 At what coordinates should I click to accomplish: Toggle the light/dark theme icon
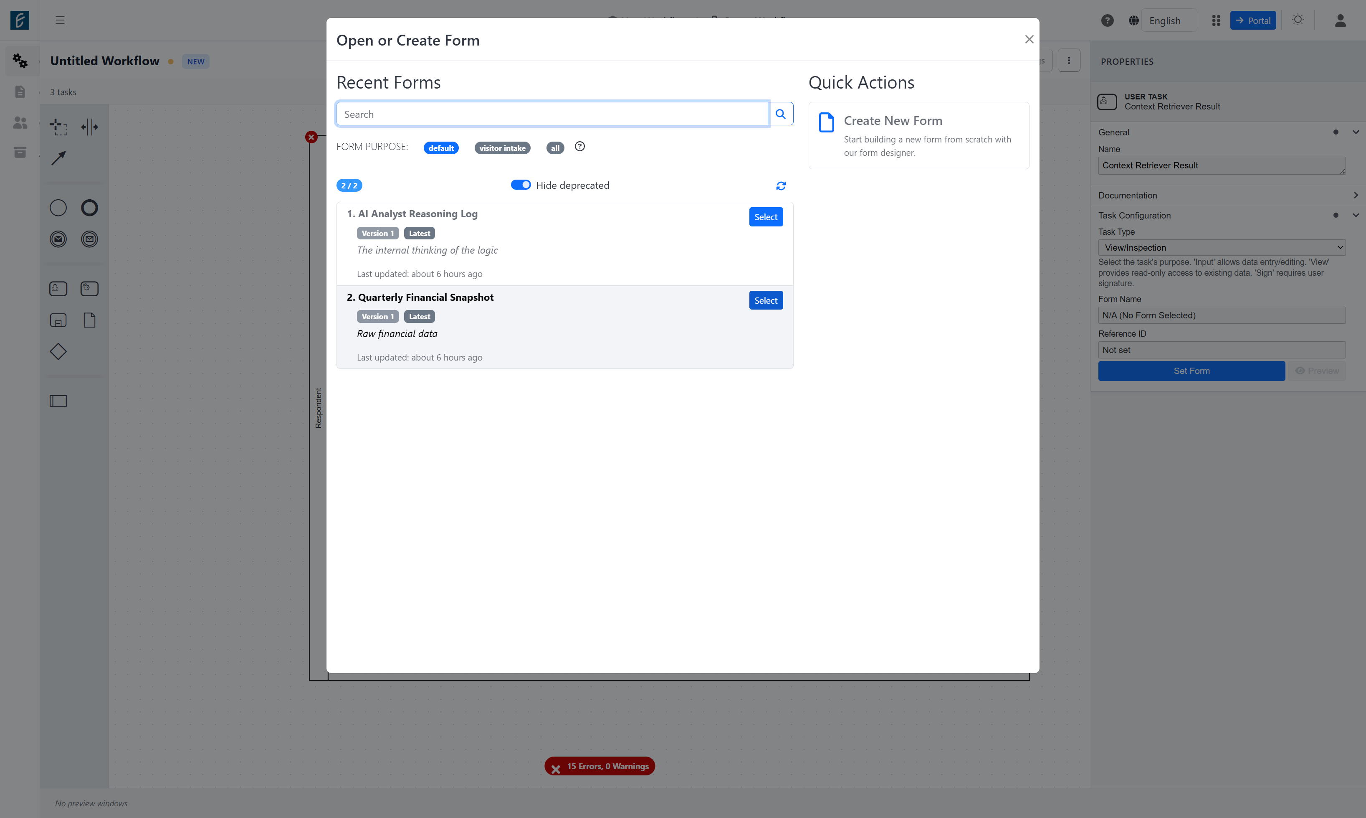click(x=1298, y=20)
